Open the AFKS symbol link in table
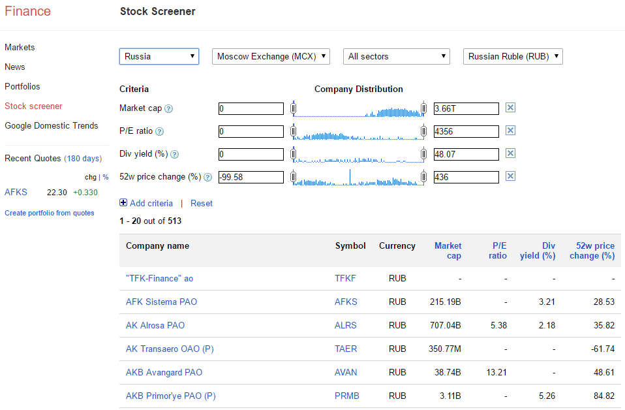This screenshot has width=625, height=410. point(346,302)
